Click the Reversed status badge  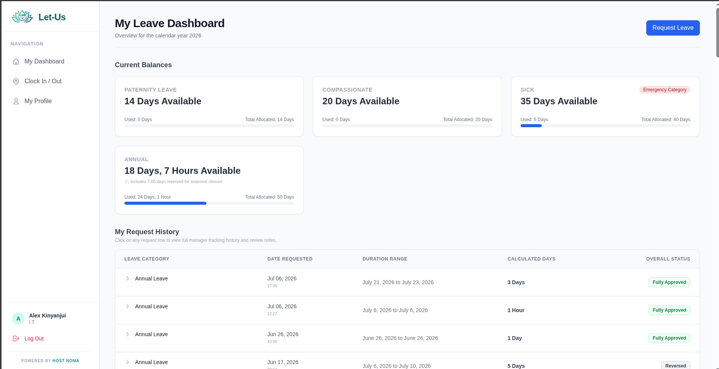[675, 366]
